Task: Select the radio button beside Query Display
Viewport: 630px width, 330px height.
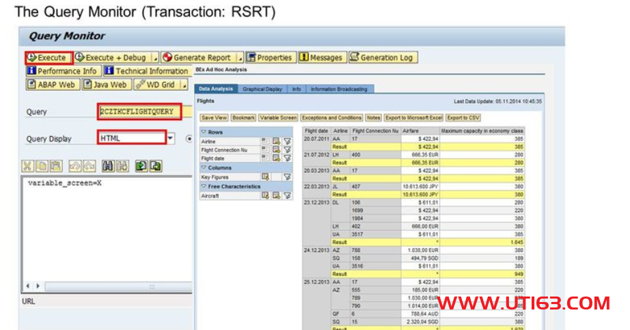Action: 189,139
